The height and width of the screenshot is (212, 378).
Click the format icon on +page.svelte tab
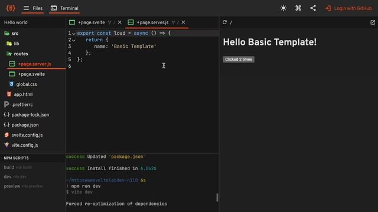[x=110, y=22]
